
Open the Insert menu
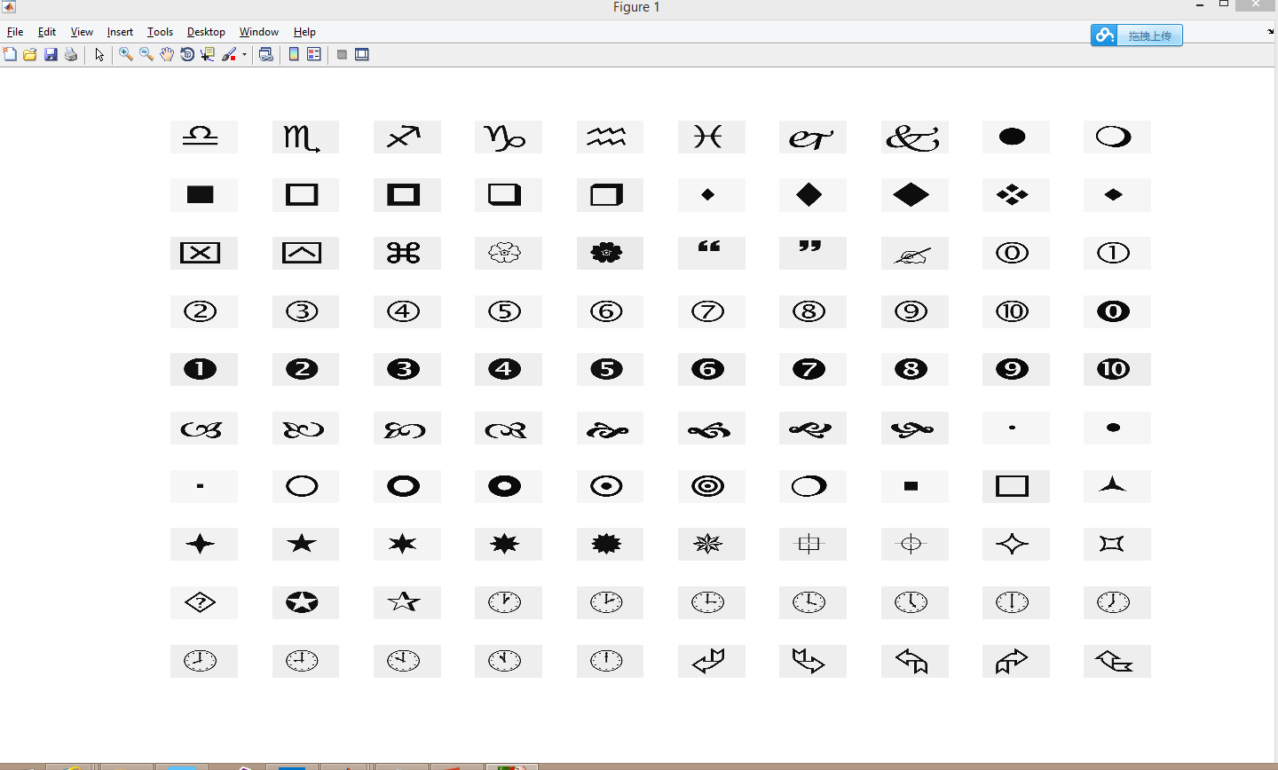(x=120, y=32)
